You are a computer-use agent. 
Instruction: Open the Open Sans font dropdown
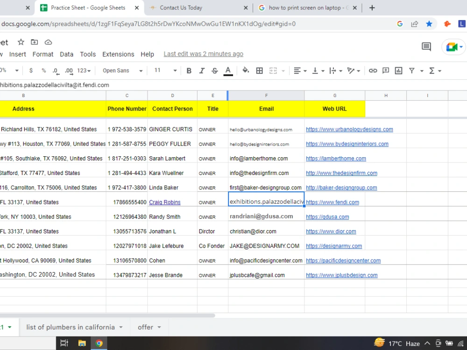[x=122, y=70]
